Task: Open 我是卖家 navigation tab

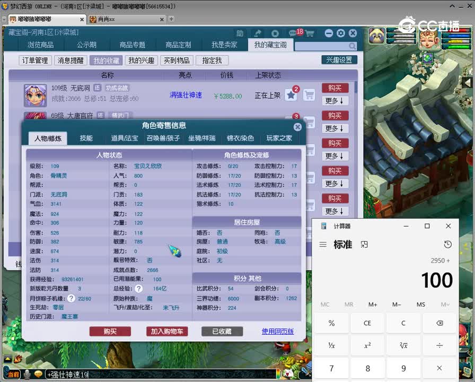Action: click(x=224, y=45)
